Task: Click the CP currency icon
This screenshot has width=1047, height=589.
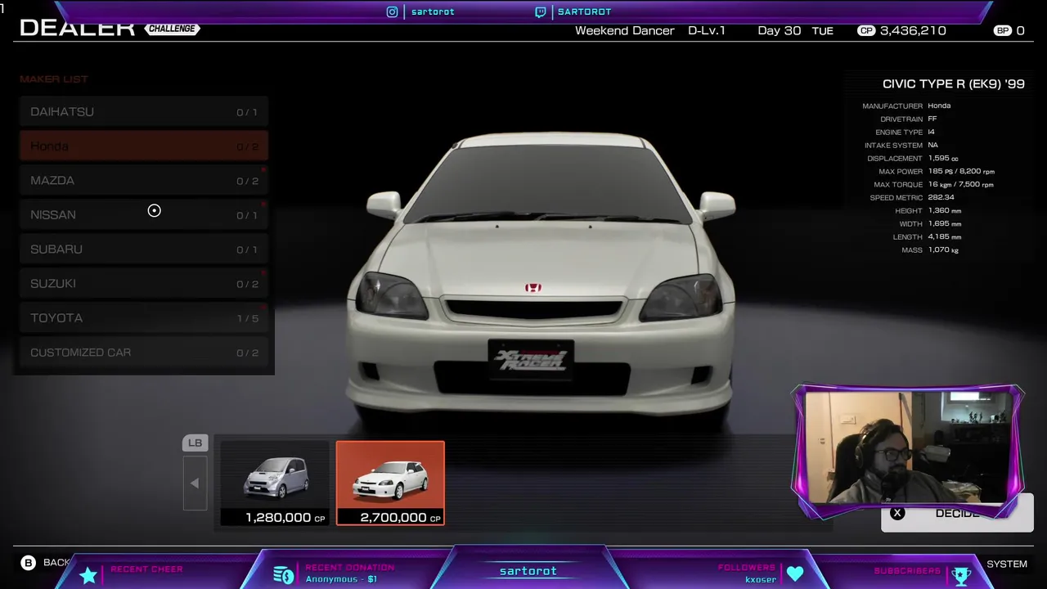Action: [866, 30]
